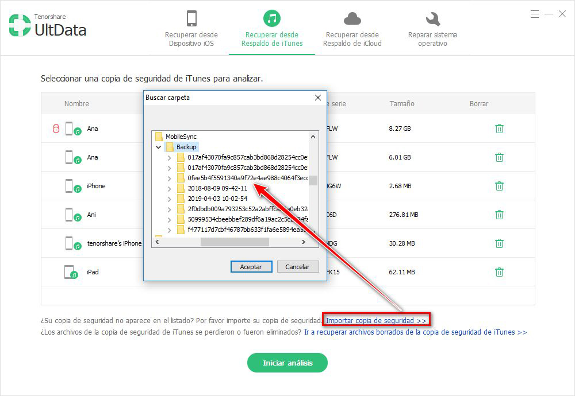The image size is (575, 396).
Task: Delete the 6.01 GB Ana backup
Action: 499,157
